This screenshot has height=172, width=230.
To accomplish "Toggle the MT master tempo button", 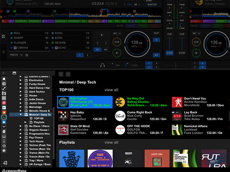I will click(x=156, y=55).
